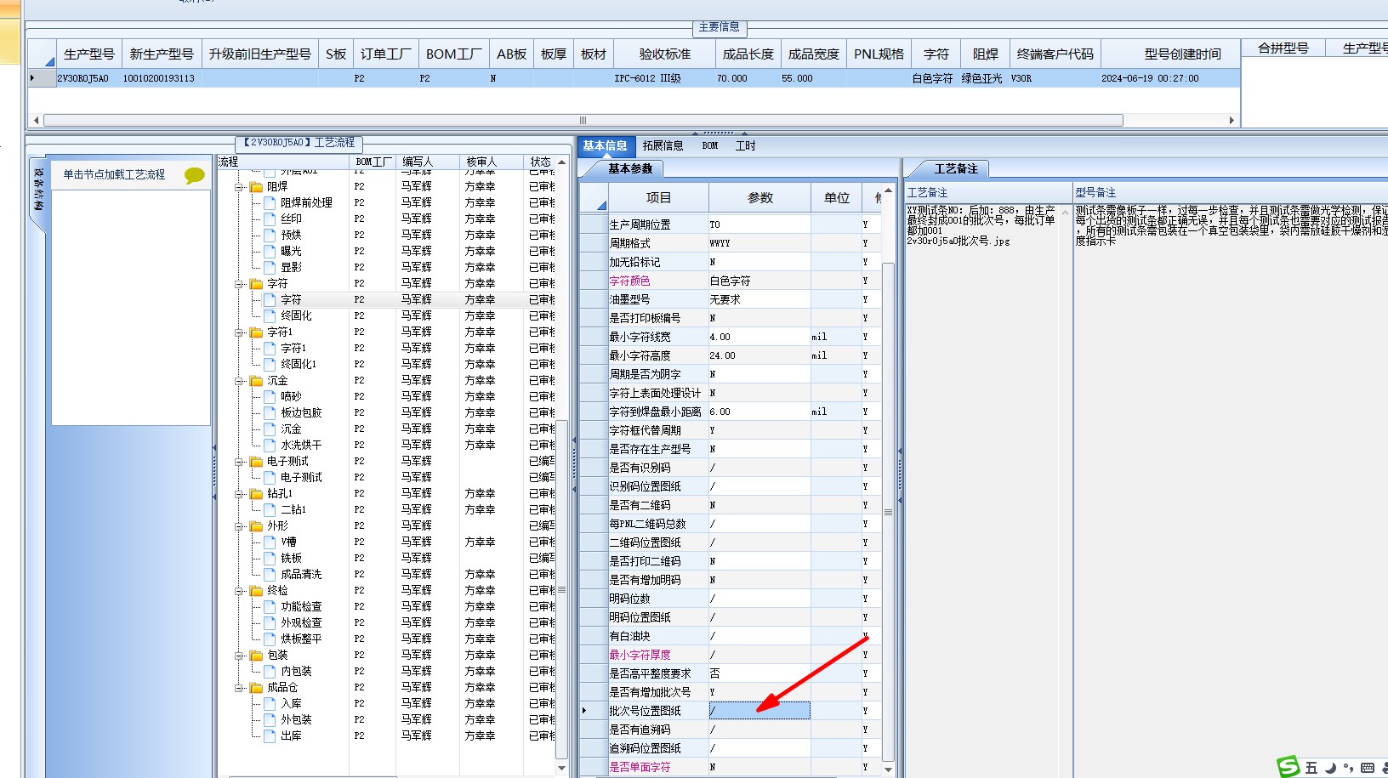Click the IME soft keyboard icon
Viewport: 1388px width, 778px height.
(x=1368, y=768)
